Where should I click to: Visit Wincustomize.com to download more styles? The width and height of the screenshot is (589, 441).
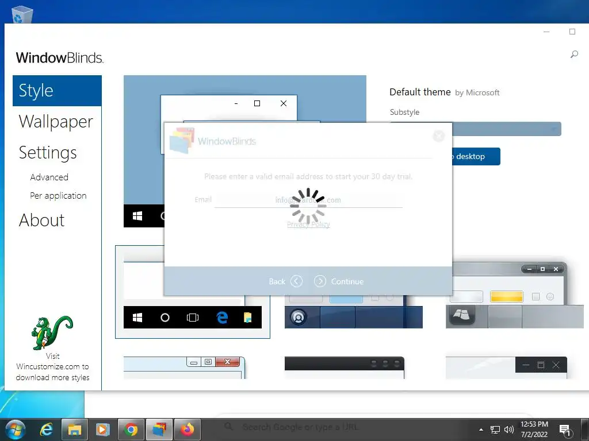[x=52, y=367]
